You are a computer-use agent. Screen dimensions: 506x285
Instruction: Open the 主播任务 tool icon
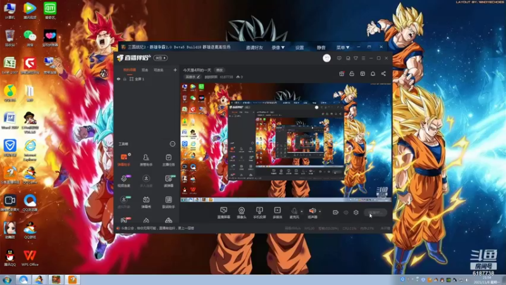tap(168, 160)
